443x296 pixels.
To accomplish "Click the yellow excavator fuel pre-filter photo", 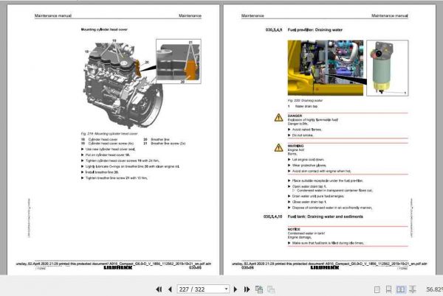I will pos(326,68).
